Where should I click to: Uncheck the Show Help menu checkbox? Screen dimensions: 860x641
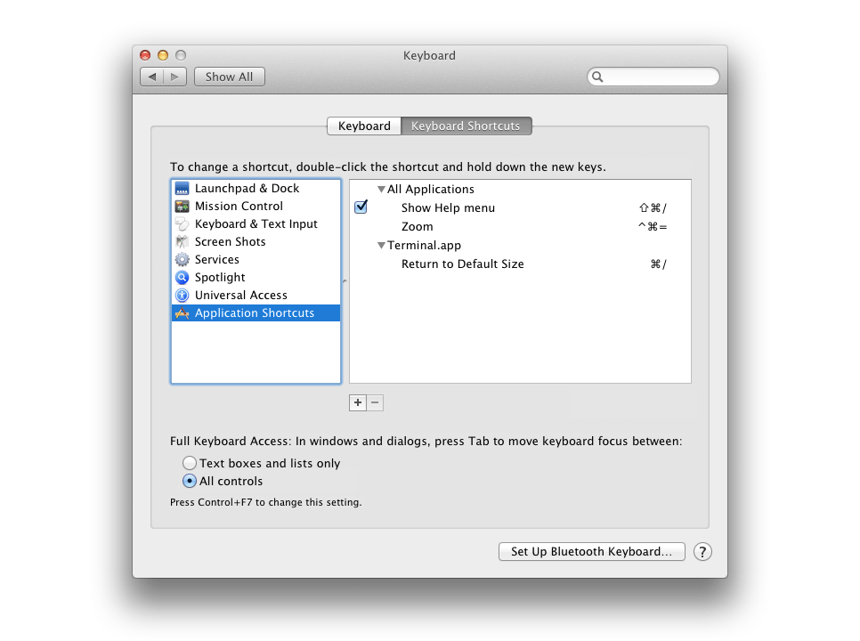tap(361, 207)
